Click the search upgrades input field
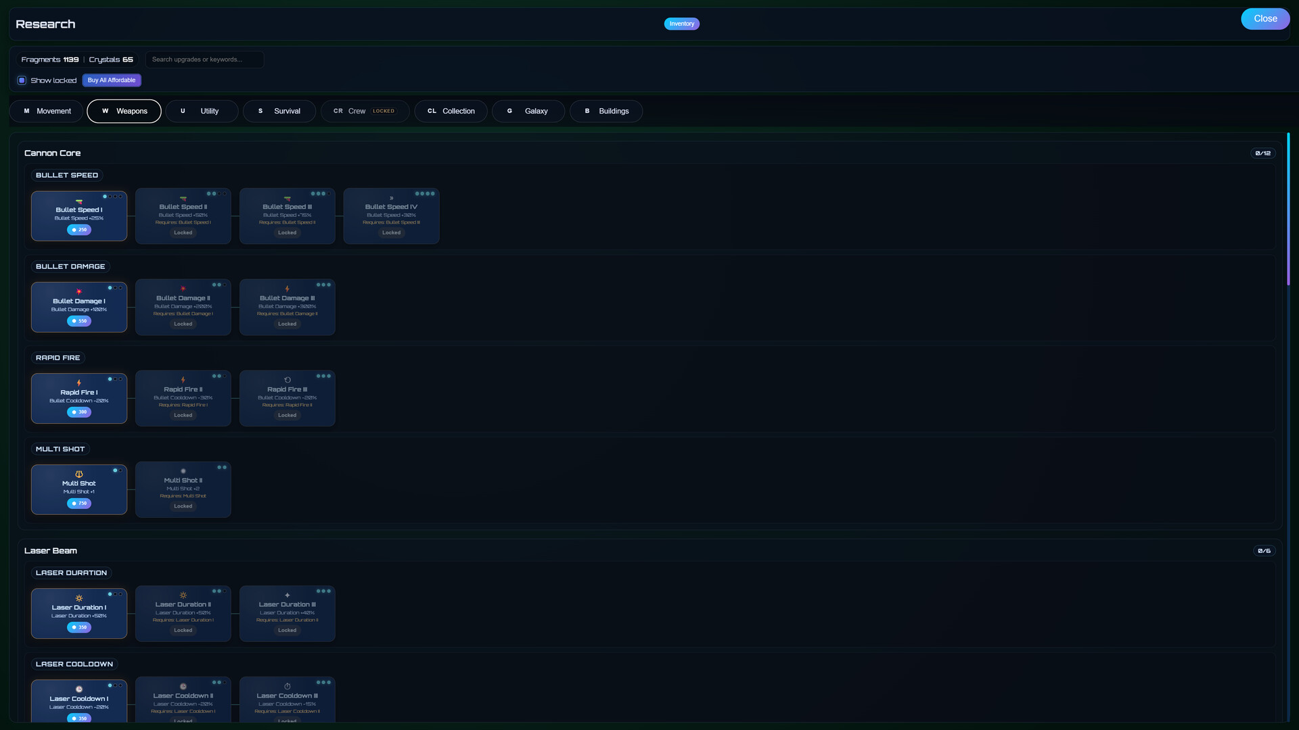 [204, 59]
